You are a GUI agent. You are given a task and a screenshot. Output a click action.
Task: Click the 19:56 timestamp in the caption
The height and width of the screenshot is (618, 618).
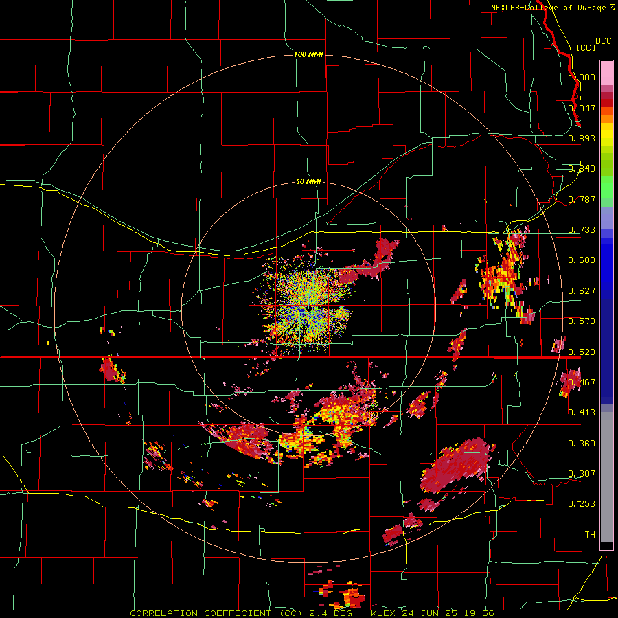(479, 613)
